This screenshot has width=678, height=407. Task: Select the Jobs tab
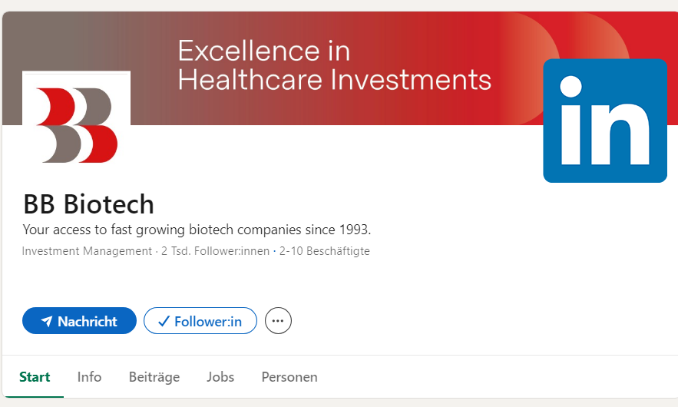click(x=220, y=377)
